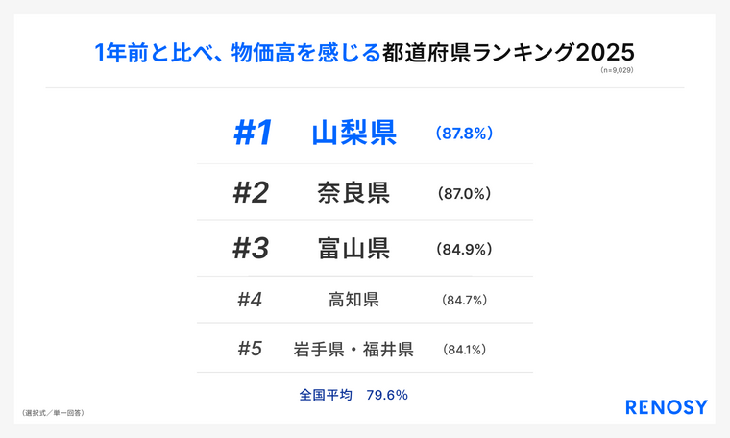Image resolution: width=730 pixels, height=438 pixels.
Task: Select the 山梨県 prefecture name
Action: tap(353, 134)
